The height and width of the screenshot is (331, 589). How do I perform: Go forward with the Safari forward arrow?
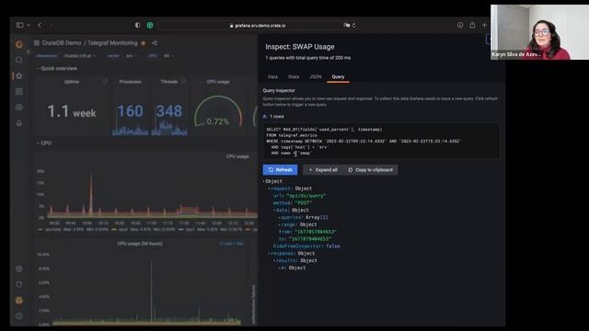pyautogui.click(x=51, y=25)
